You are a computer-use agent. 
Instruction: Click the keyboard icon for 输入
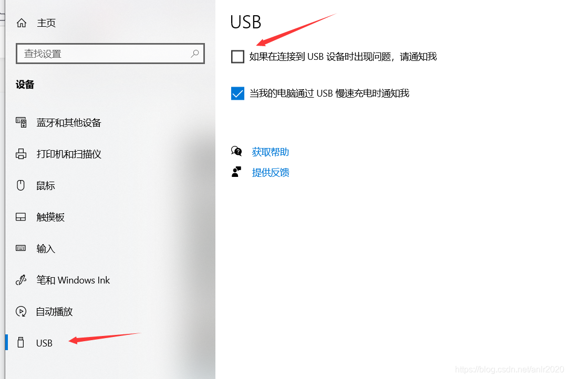pyautogui.click(x=20, y=248)
